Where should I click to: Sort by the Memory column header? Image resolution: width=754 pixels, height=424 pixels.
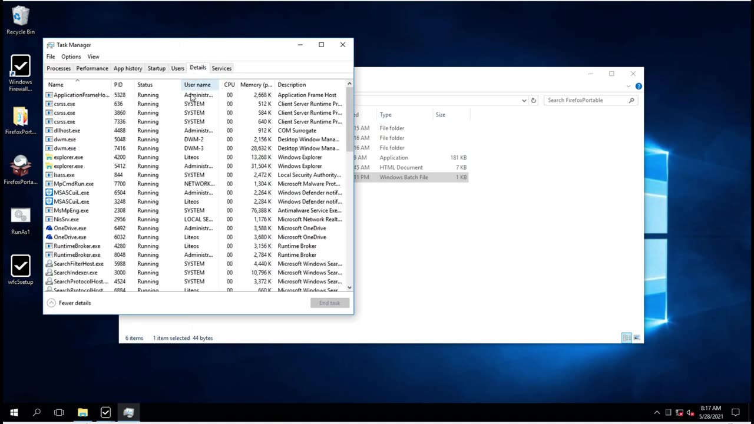[x=256, y=85]
